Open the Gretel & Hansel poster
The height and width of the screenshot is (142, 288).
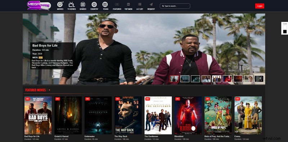[x=68, y=115]
